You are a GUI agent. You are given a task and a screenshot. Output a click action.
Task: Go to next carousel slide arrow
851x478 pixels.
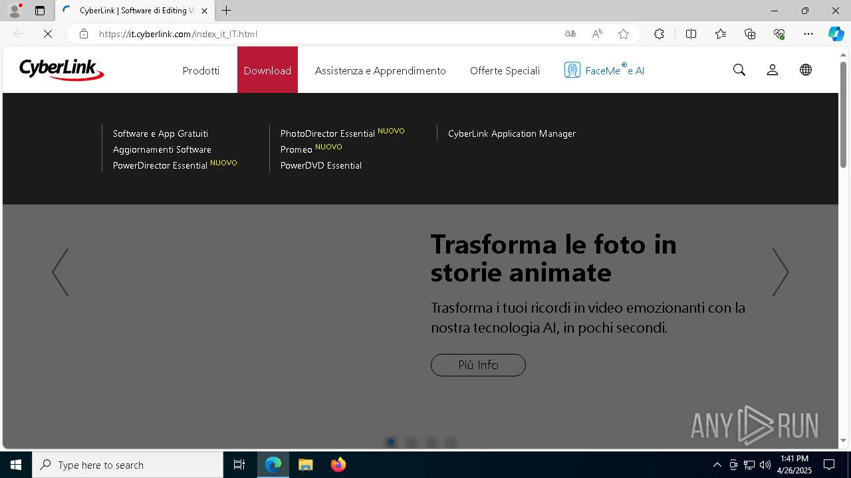coord(781,272)
